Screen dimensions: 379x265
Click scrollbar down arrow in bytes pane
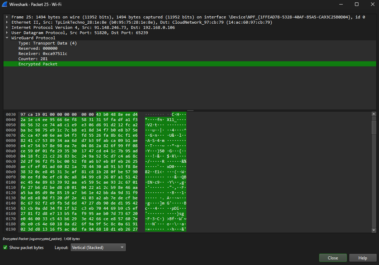point(374,230)
